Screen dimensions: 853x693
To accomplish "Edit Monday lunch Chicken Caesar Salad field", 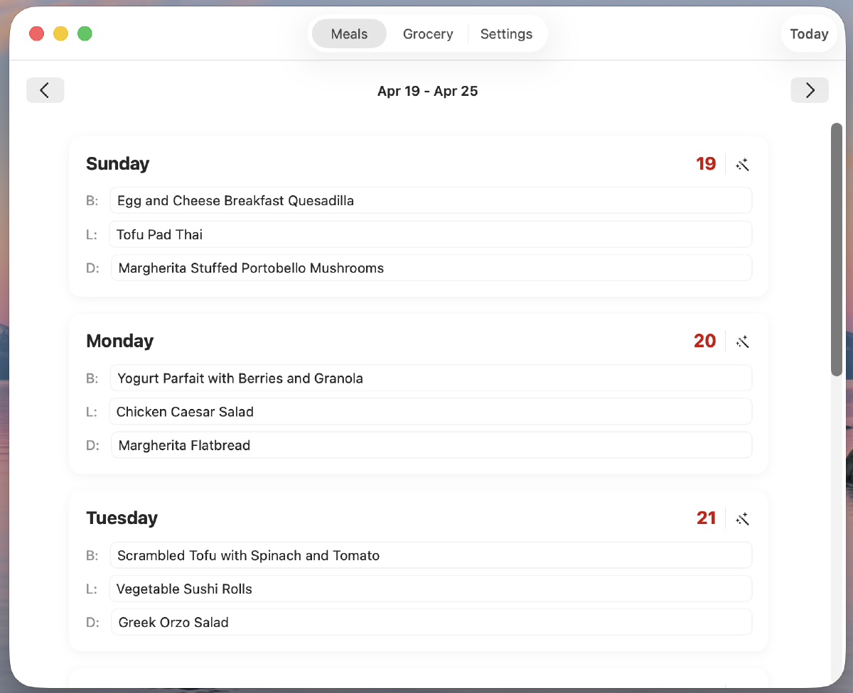I will 431,411.
